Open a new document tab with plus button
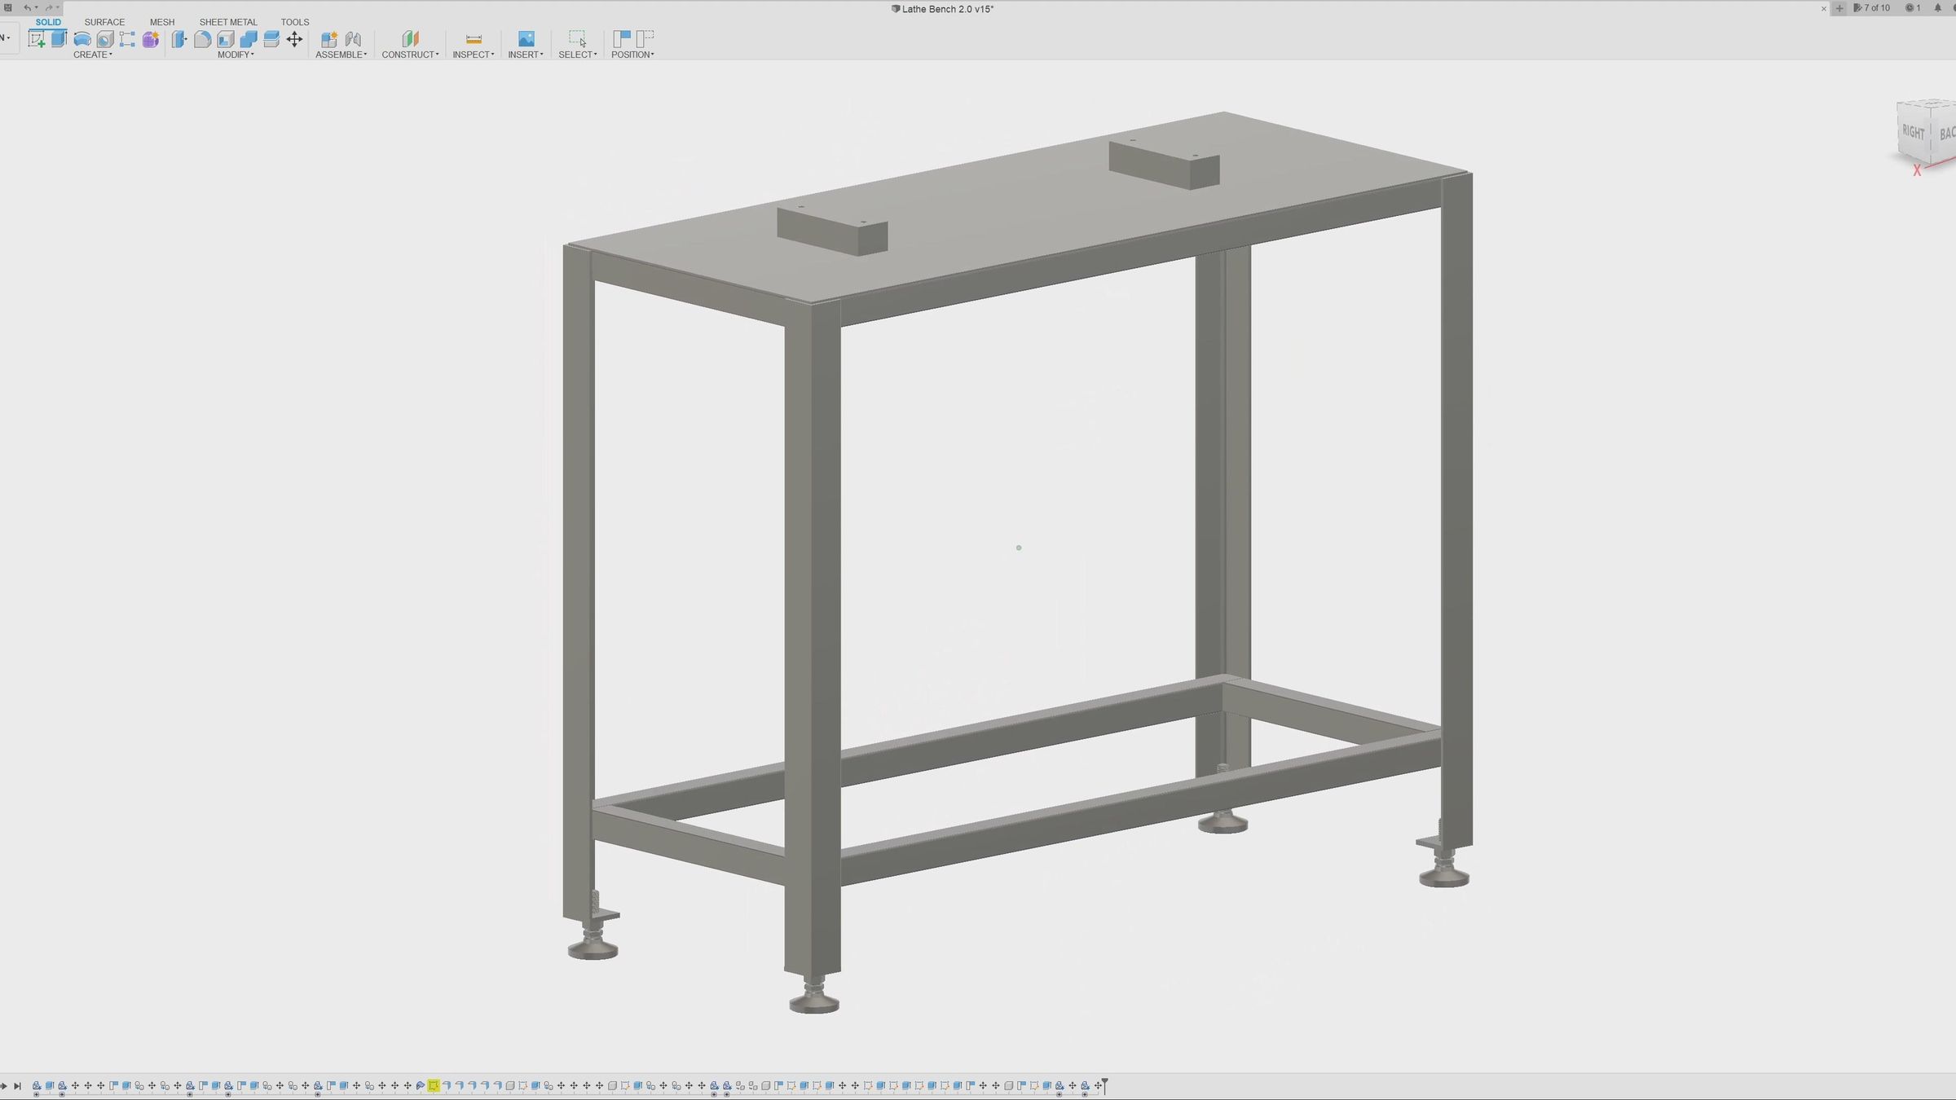This screenshot has height=1100, width=1956. coord(1839,8)
